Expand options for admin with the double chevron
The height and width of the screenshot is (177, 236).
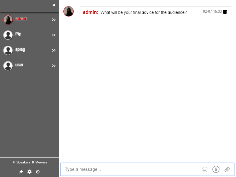tap(54, 20)
